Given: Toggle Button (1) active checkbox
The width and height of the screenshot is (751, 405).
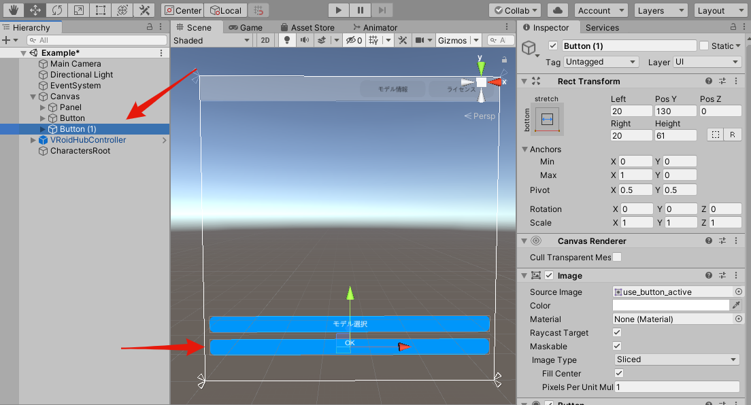Looking at the screenshot, I should [553, 46].
